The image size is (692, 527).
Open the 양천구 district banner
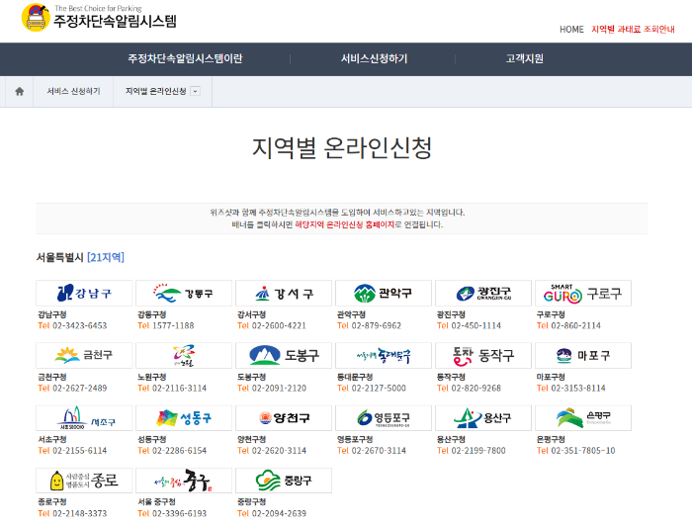click(284, 418)
